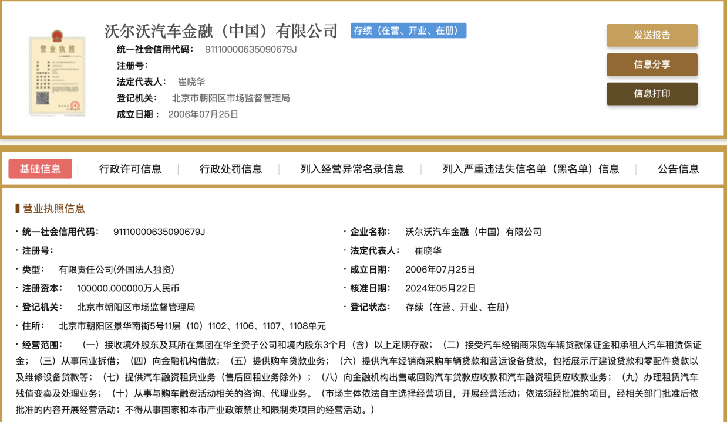
Task: Click the 核准日期 label
Action: [x=371, y=288]
